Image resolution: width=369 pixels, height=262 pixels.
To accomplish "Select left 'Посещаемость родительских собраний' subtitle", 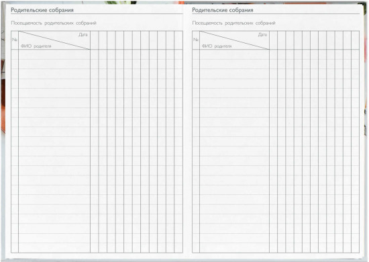I will [54, 23].
